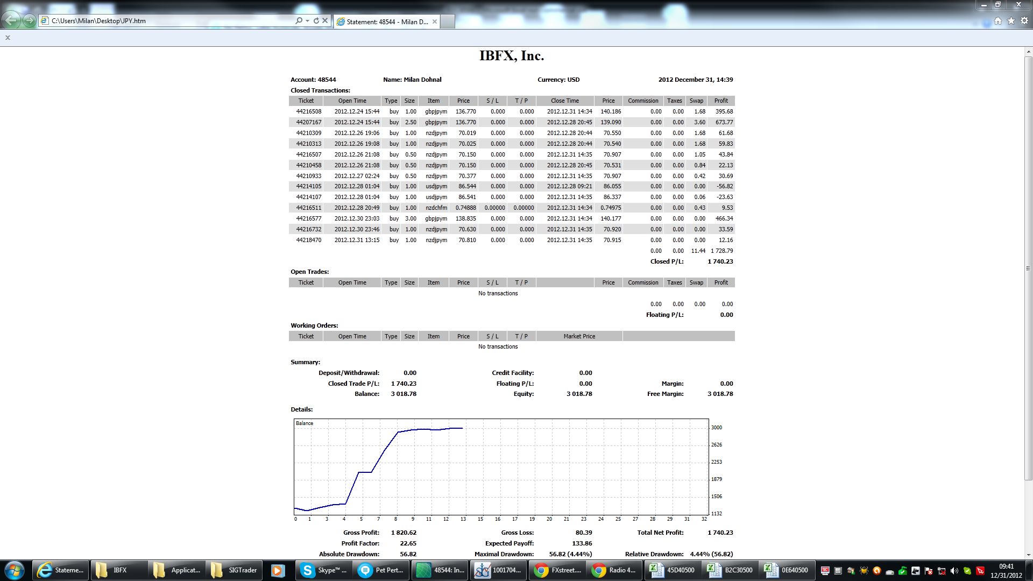Click the Balance value 3 018.78
This screenshot has height=581, width=1033.
pyautogui.click(x=404, y=394)
